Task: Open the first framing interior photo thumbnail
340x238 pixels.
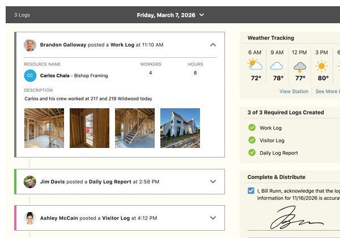Action: coord(44,128)
